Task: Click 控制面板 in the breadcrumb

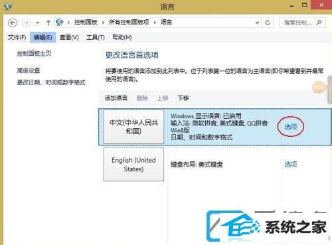Action: coord(86,22)
